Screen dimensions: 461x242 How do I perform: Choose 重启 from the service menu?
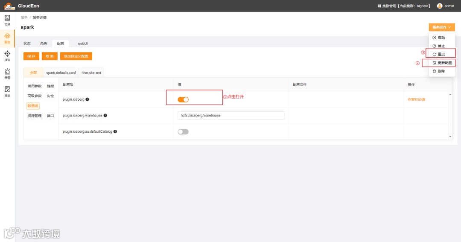tap(442, 54)
